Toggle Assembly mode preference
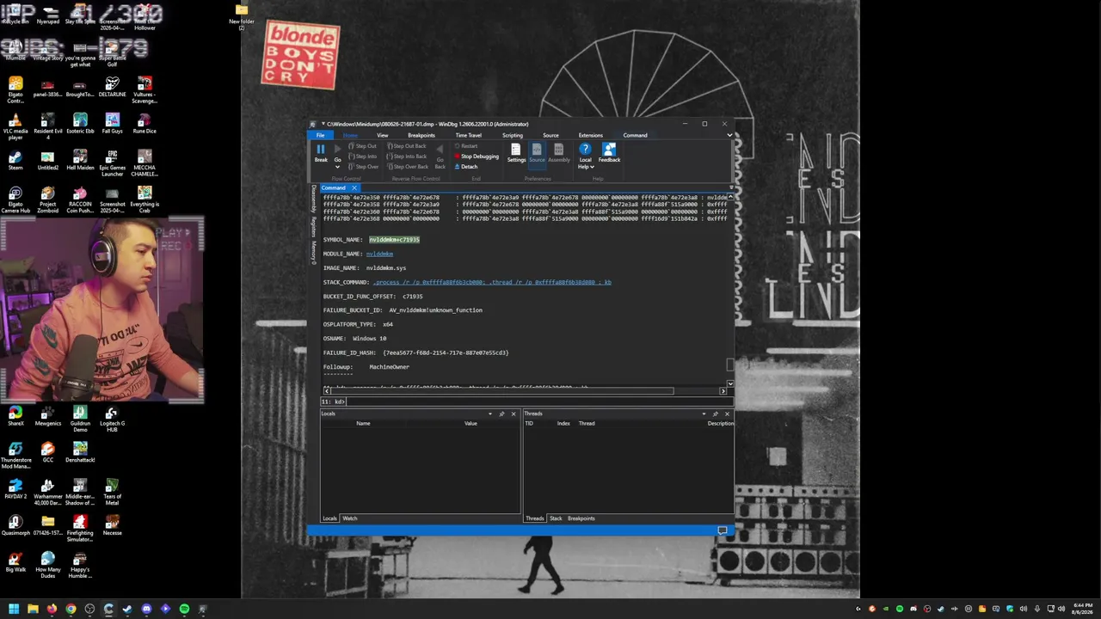 click(559, 153)
